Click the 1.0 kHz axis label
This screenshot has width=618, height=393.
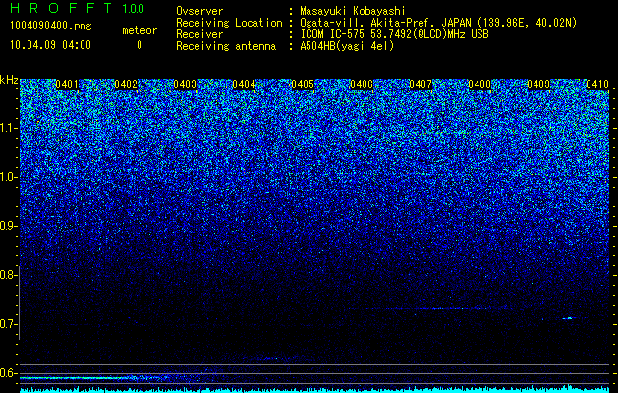coord(8,177)
